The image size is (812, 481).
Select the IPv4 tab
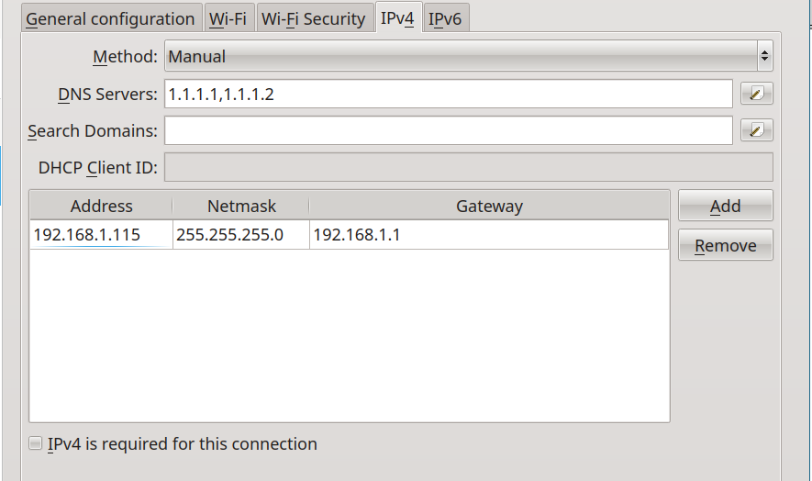tap(397, 18)
